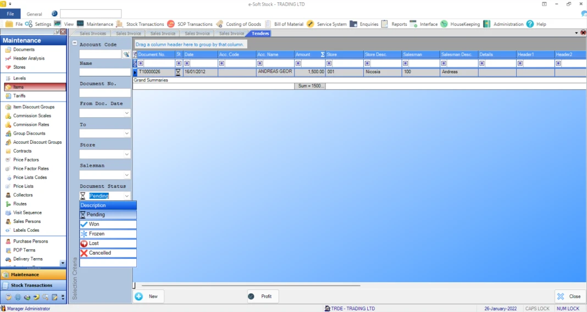Select the Tenders tab
The height and width of the screenshot is (312, 587).
click(260, 34)
